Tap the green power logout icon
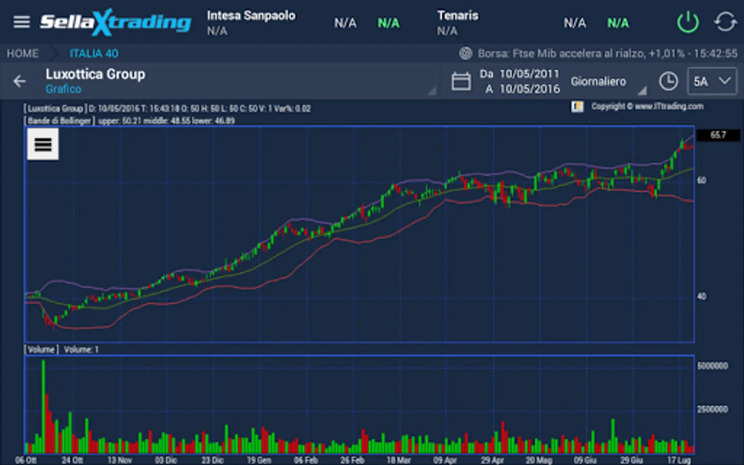This screenshot has width=744, height=465. [688, 22]
